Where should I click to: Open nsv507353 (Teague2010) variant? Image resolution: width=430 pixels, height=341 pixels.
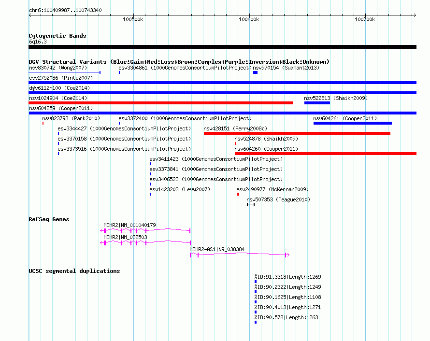coord(278,199)
